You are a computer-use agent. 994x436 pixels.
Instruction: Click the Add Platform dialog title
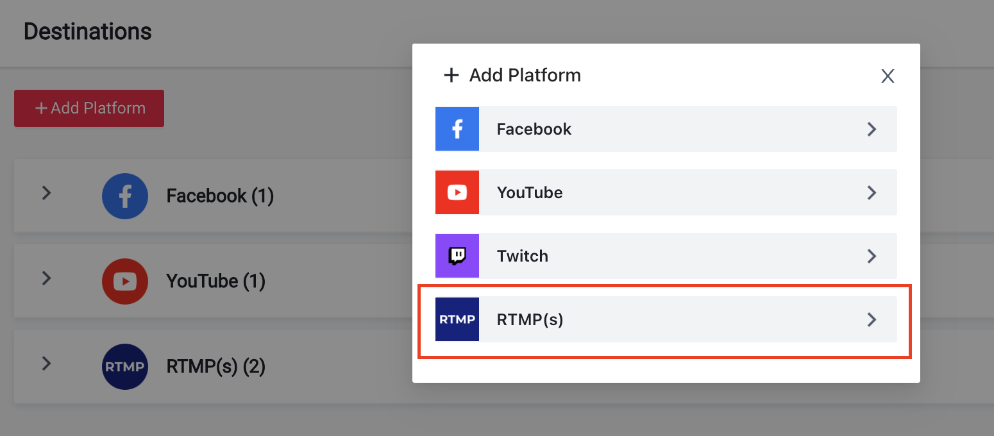pyautogui.click(x=525, y=75)
